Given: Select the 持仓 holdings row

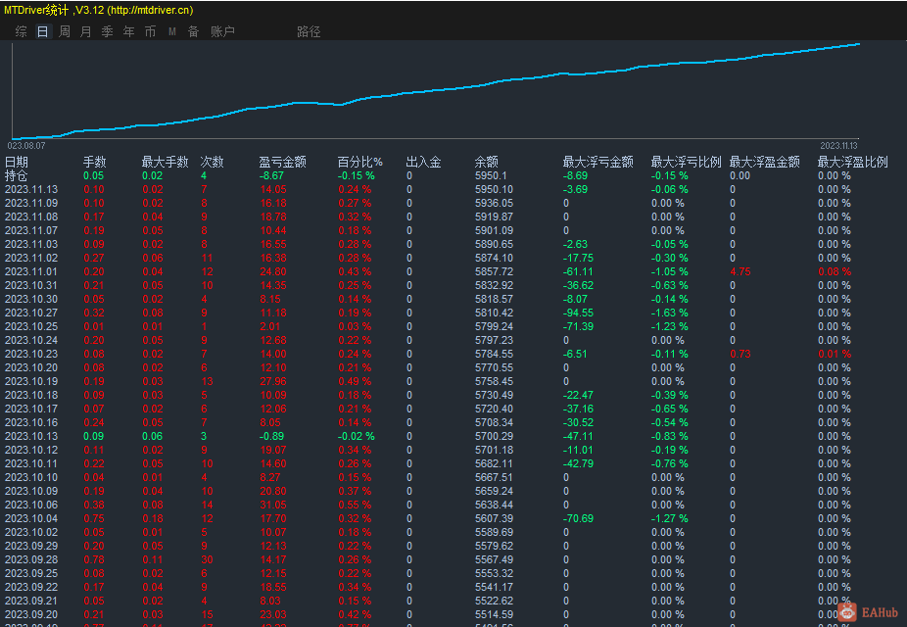Looking at the screenshot, I should [x=17, y=176].
